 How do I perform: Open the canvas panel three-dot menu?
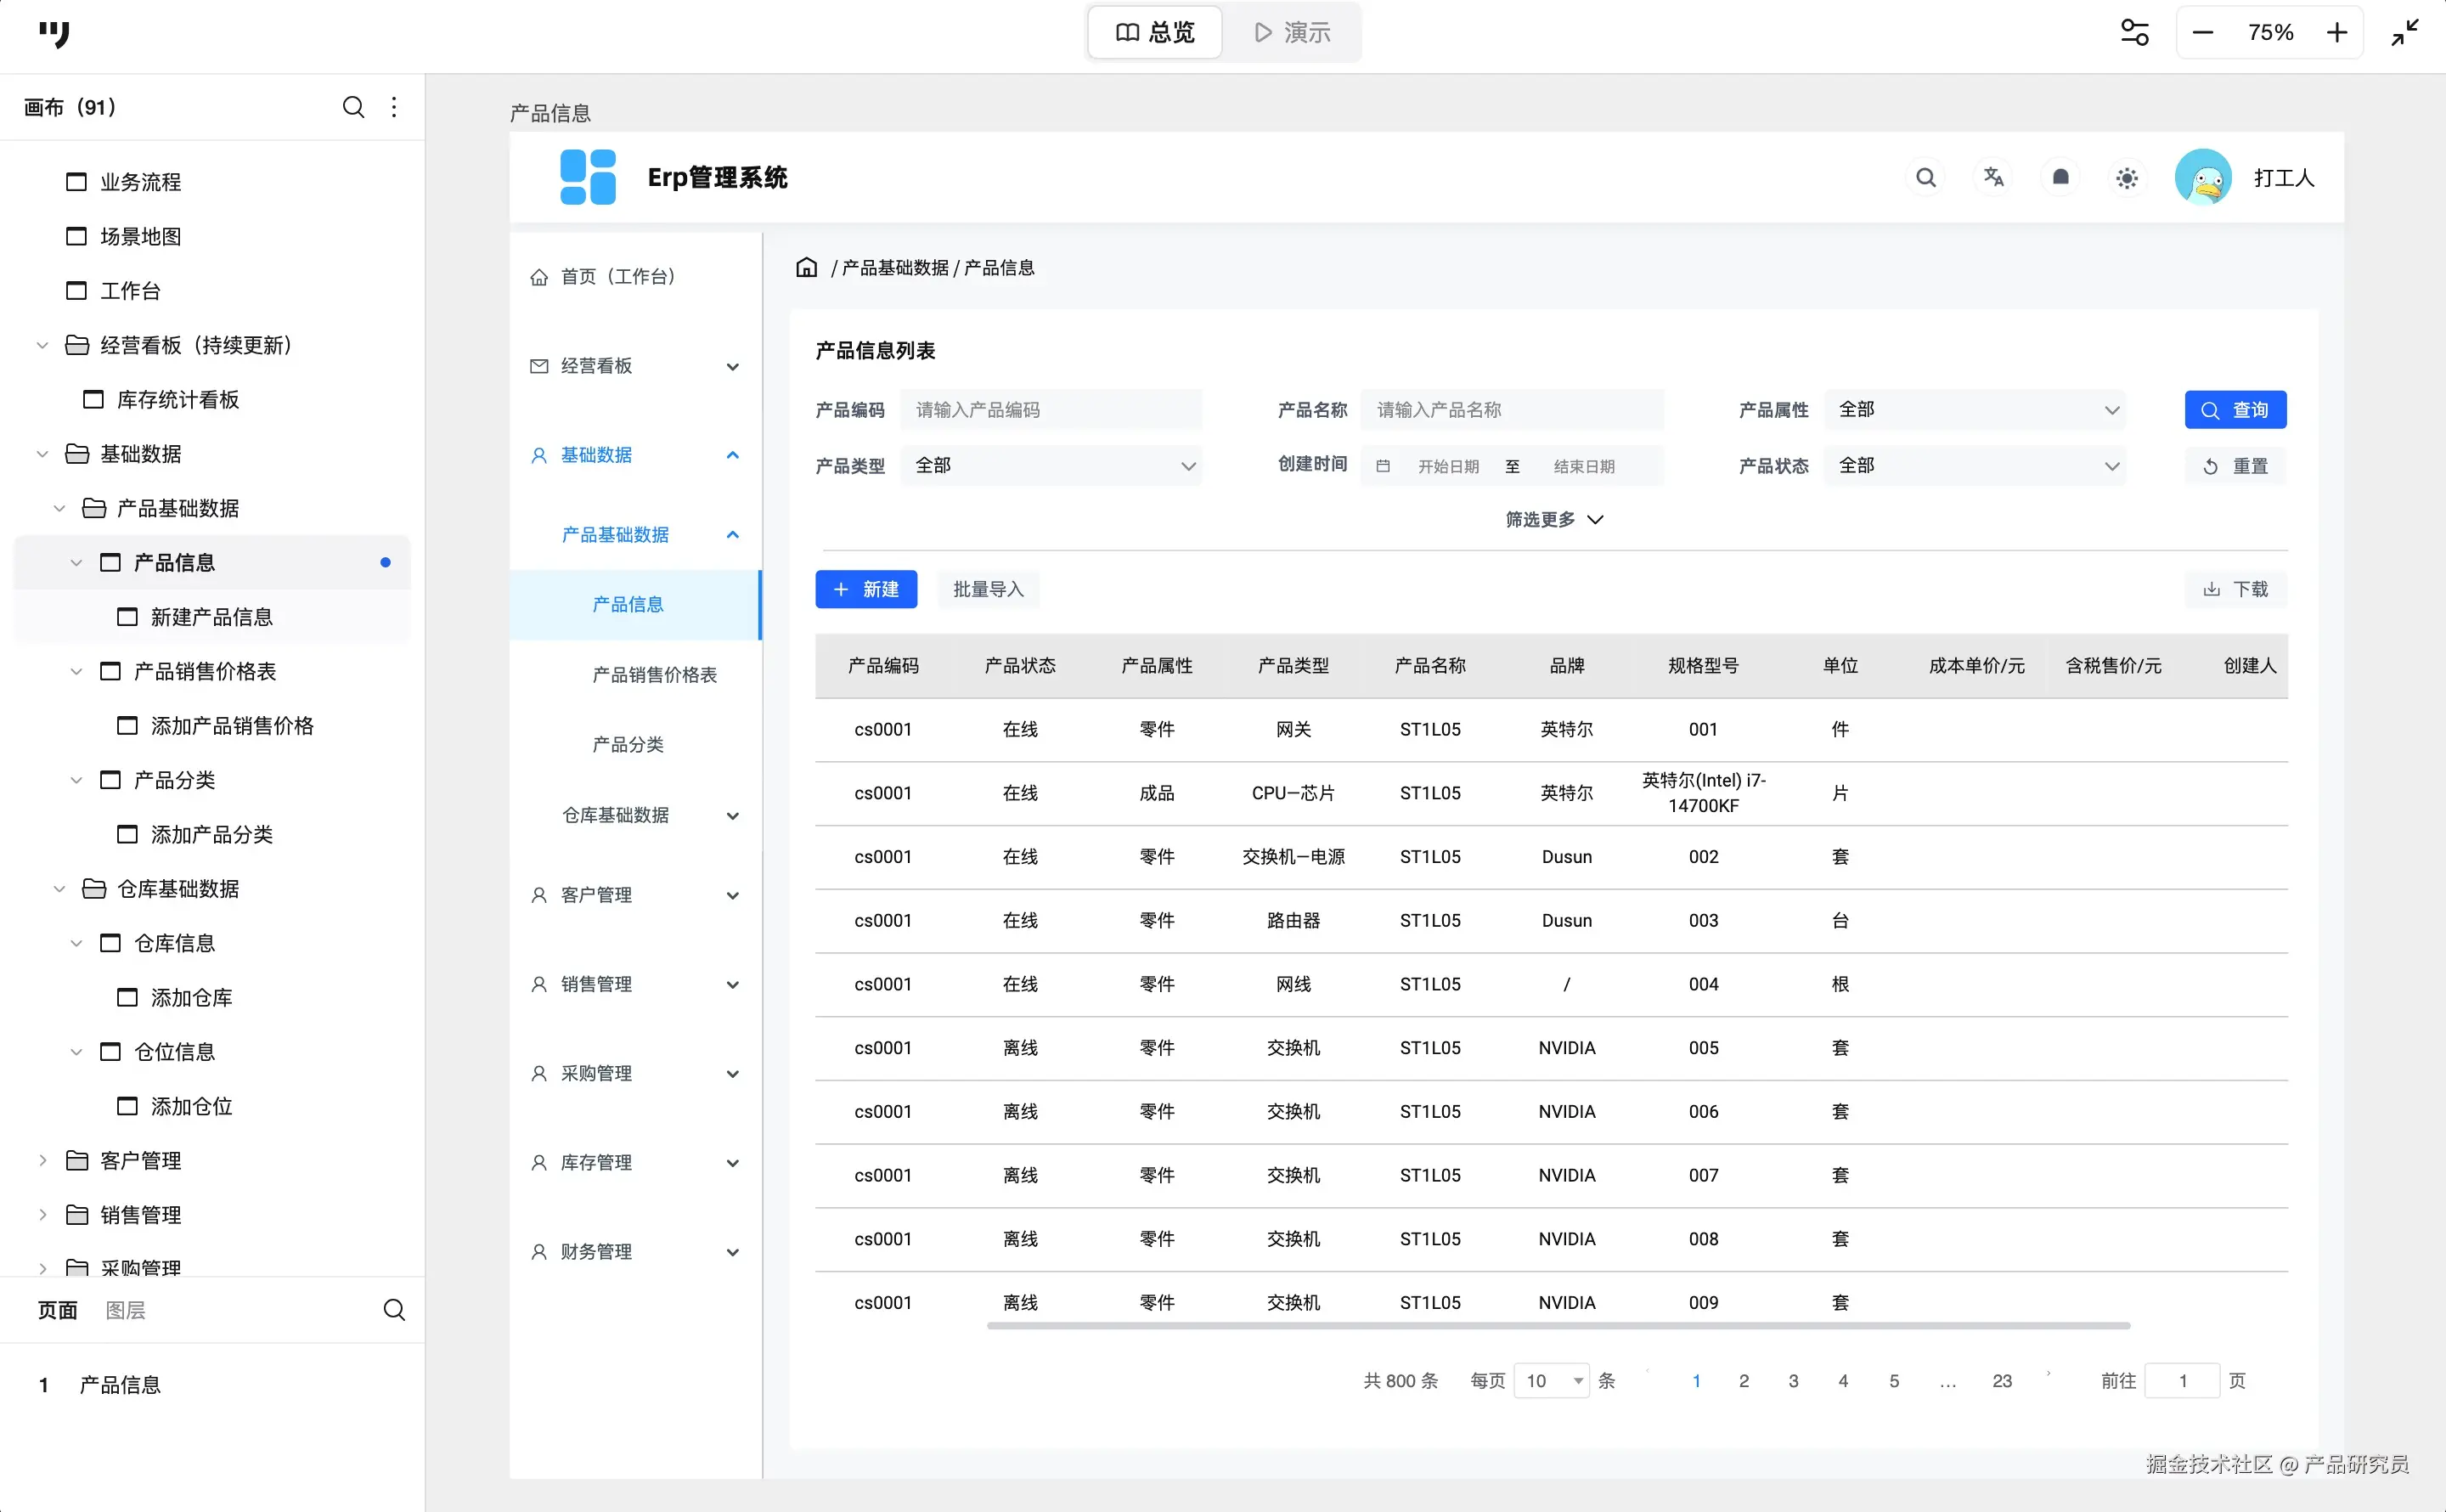394,107
